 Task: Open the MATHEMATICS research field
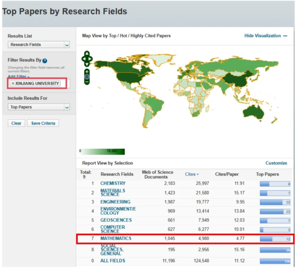pyautogui.click(x=116, y=238)
